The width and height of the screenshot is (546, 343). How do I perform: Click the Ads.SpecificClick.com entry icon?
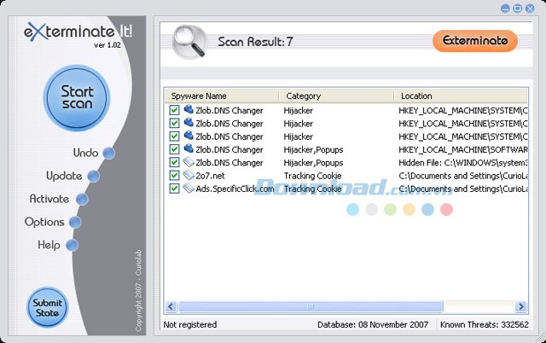(x=189, y=189)
